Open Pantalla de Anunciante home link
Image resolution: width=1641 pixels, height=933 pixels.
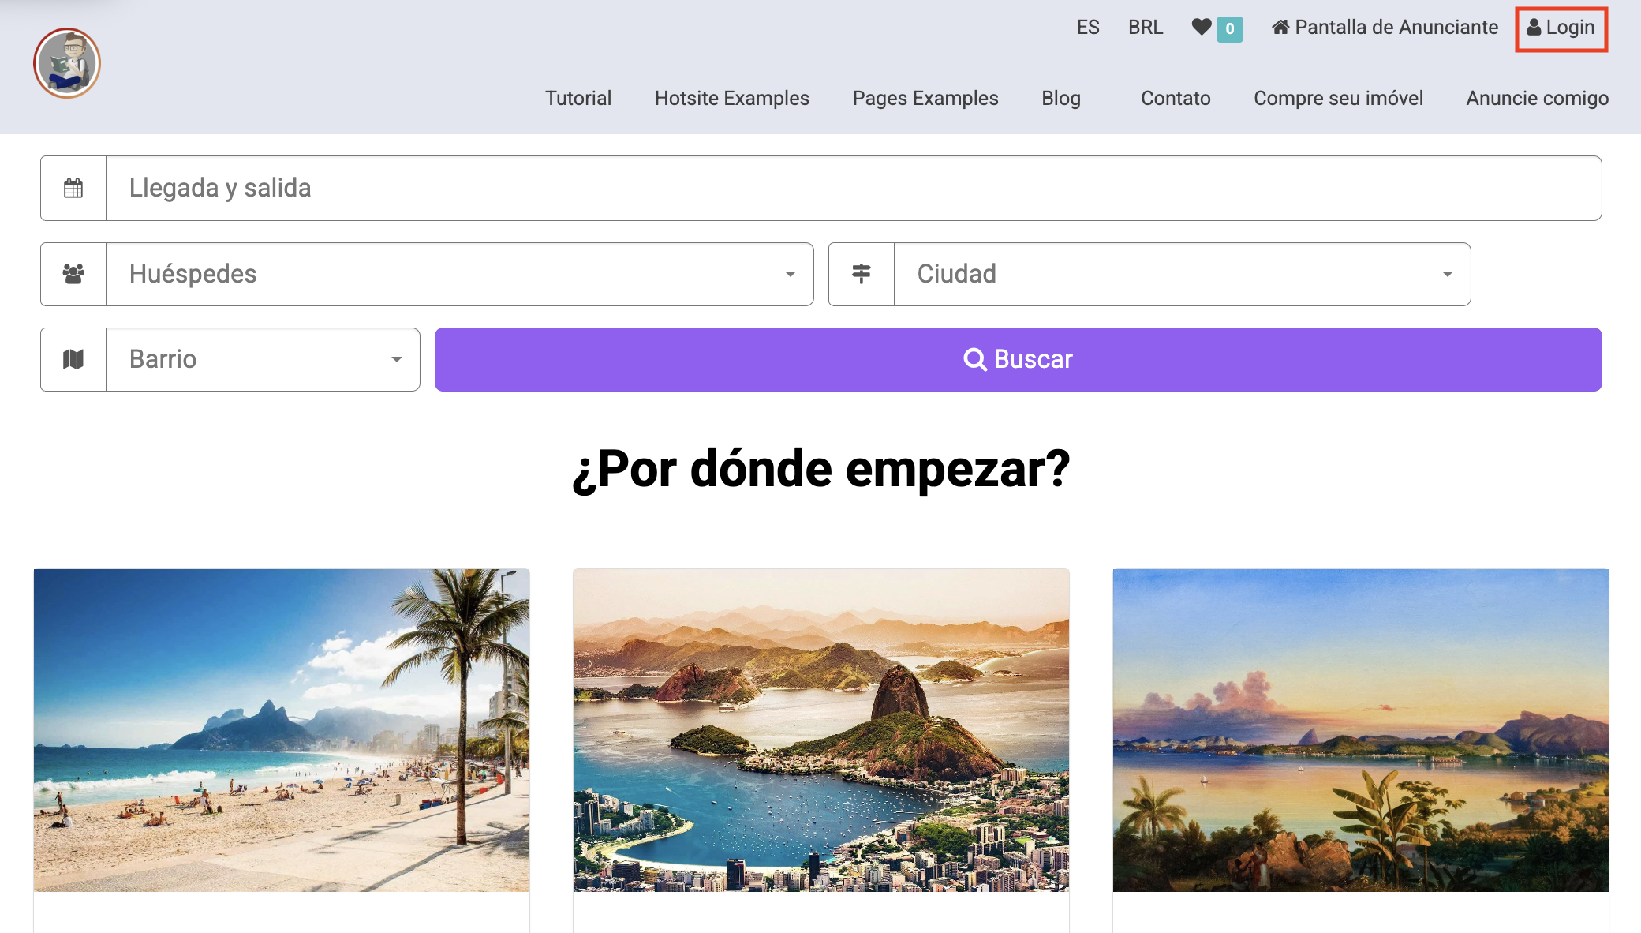(x=1385, y=28)
